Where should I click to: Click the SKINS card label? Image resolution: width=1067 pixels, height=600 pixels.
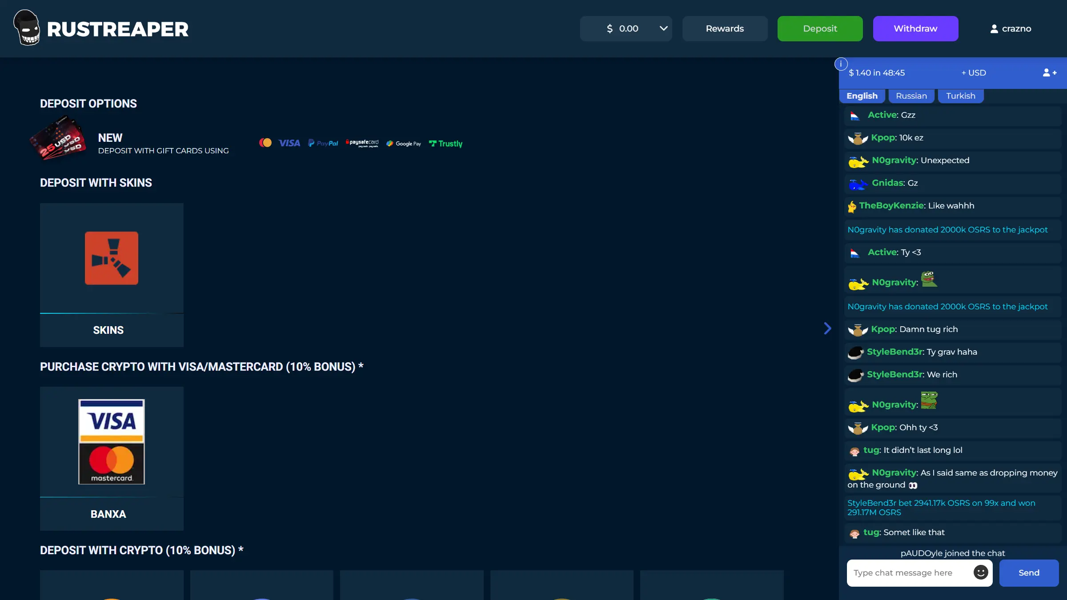click(x=108, y=330)
